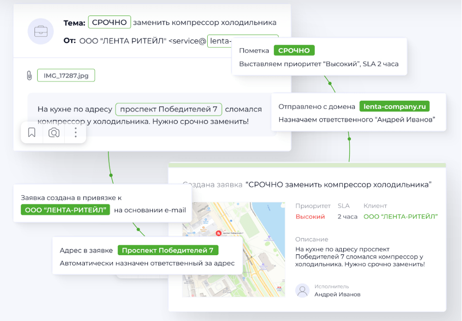Viewport: 462px width, 321px height.
Task: Click the Высокий priority value
Action: 310,216
